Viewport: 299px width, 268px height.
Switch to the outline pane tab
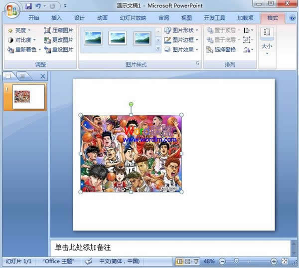[22, 76]
